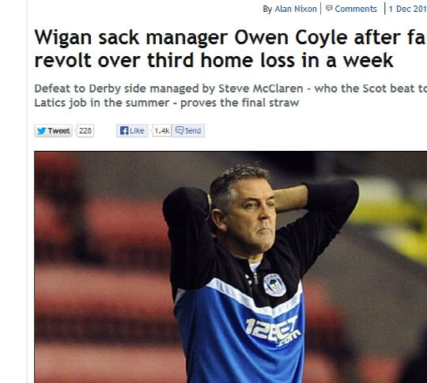Click the 228 tweet count bubble

[x=85, y=131]
